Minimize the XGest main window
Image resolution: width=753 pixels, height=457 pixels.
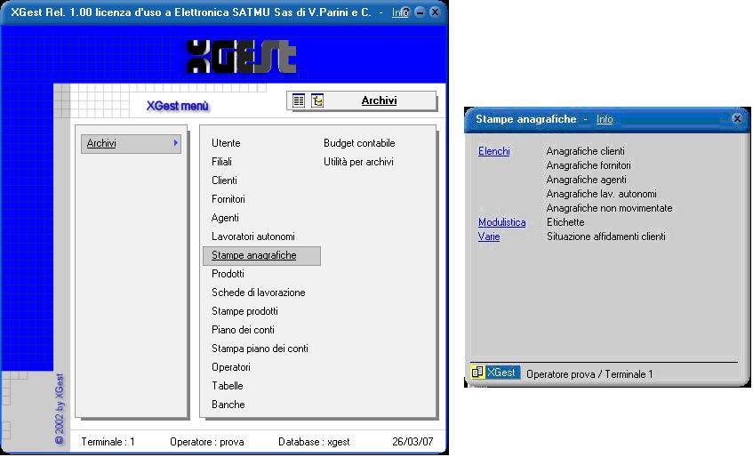(420, 12)
